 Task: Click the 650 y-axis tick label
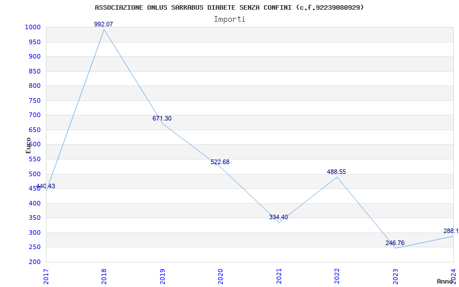click(x=34, y=130)
